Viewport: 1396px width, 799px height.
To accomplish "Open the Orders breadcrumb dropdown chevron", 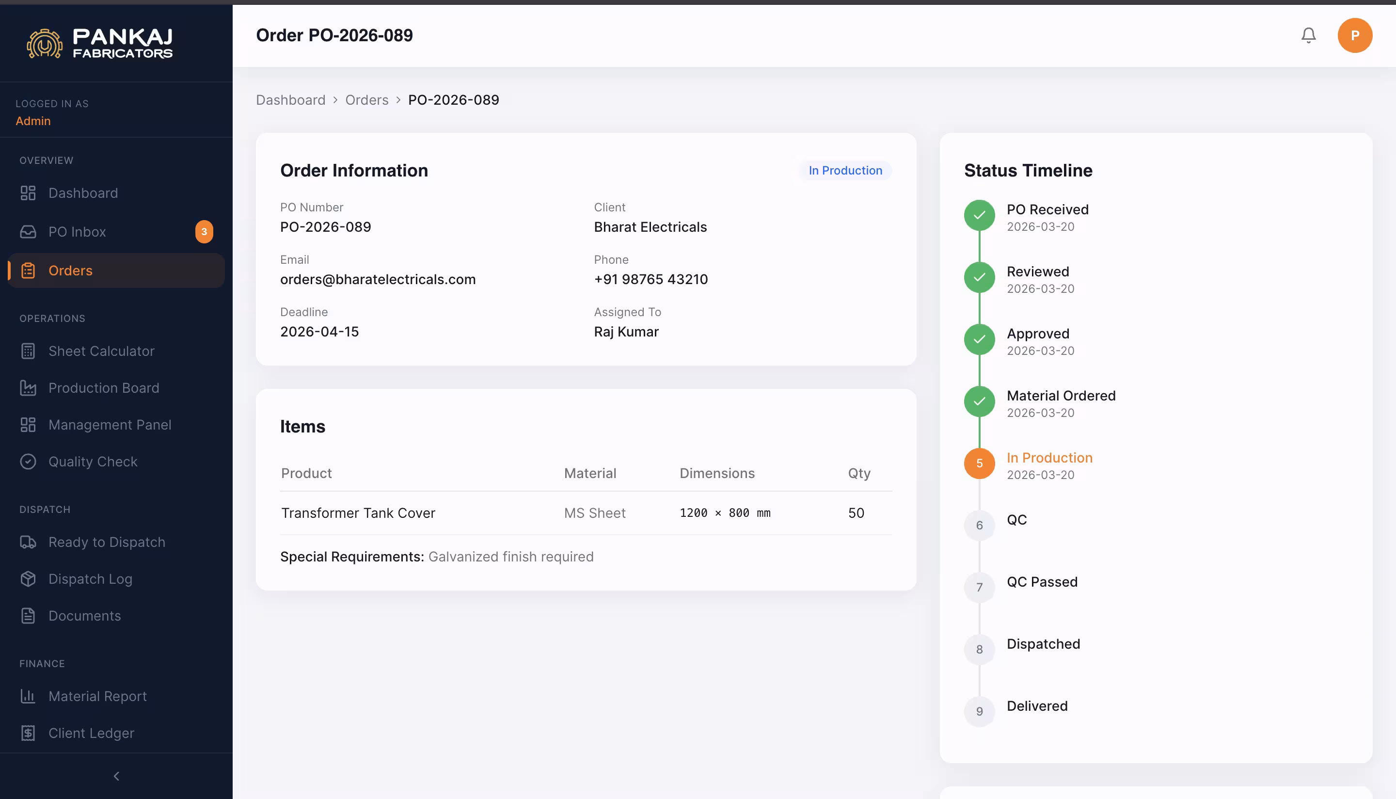I will pyautogui.click(x=397, y=100).
